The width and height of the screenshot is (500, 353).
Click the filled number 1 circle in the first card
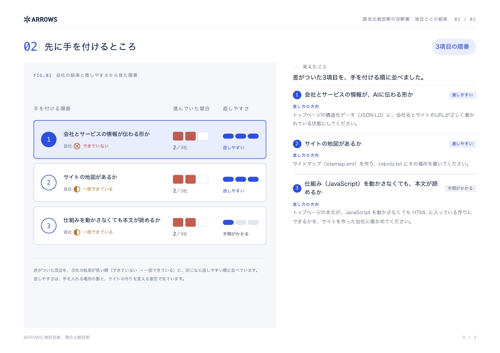pos(49,139)
